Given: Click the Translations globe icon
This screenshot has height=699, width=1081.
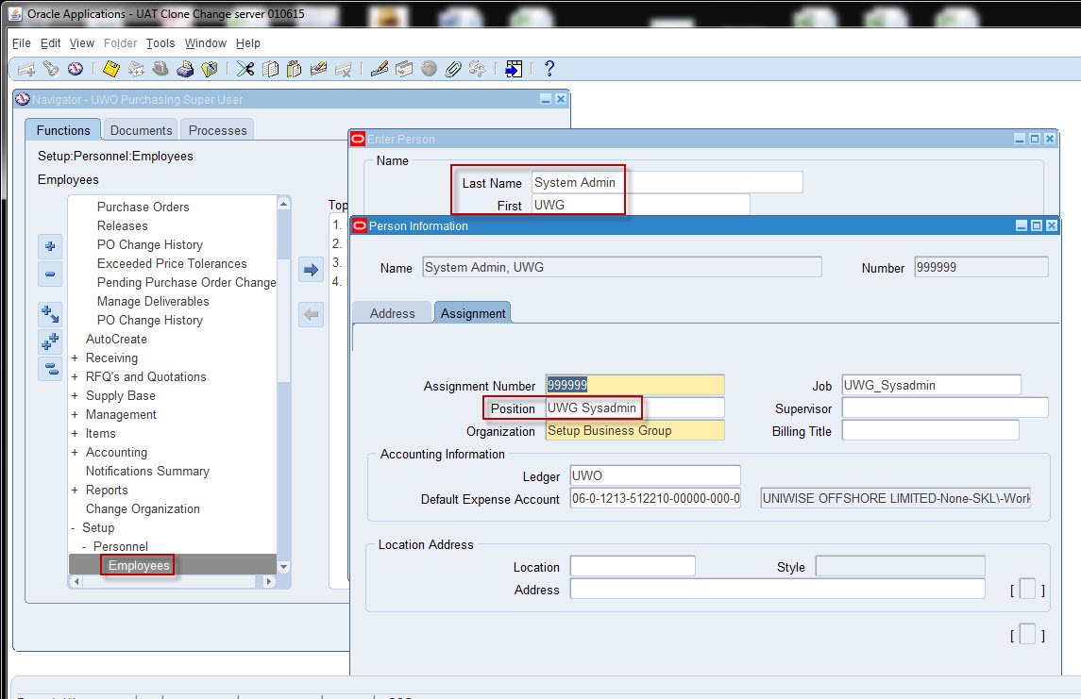Looking at the screenshot, I should point(431,68).
